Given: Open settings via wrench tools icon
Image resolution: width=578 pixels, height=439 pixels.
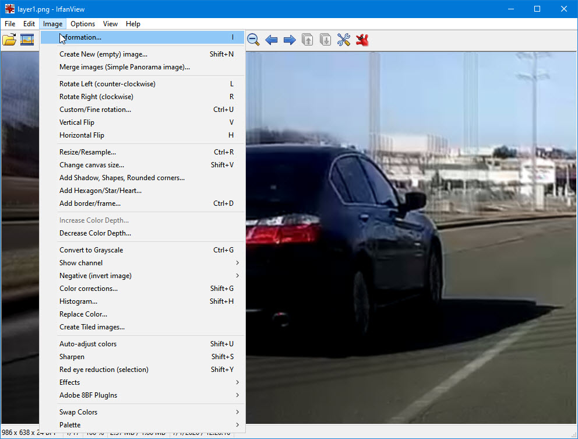Looking at the screenshot, I should click(x=344, y=40).
